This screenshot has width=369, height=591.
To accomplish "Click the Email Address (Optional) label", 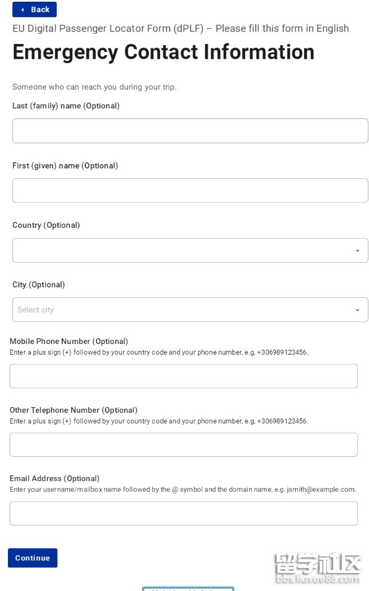I will click(x=54, y=478).
